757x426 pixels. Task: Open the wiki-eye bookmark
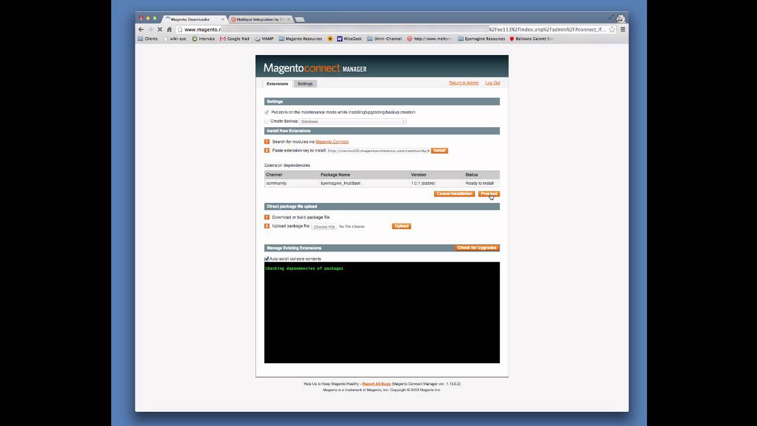pyautogui.click(x=174, y=38)
